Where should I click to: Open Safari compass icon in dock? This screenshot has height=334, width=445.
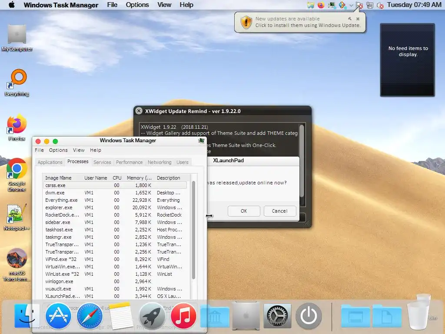point(90,316)
